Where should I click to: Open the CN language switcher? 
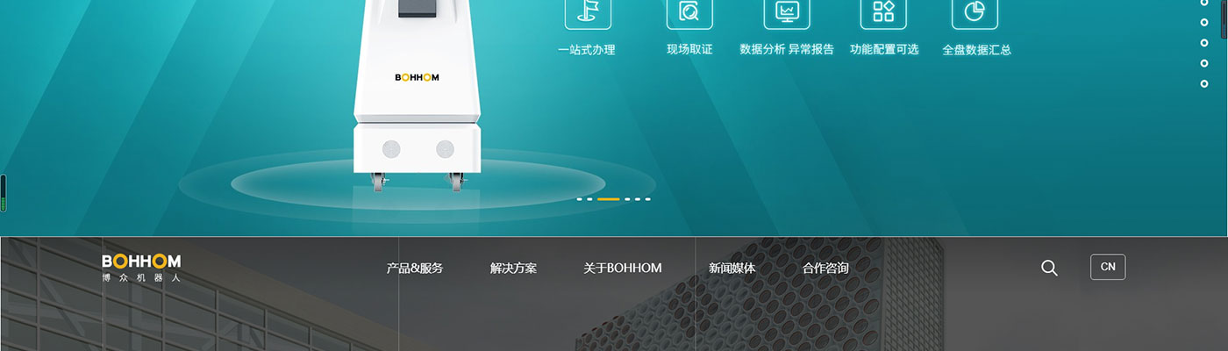tap(1108, 267)
